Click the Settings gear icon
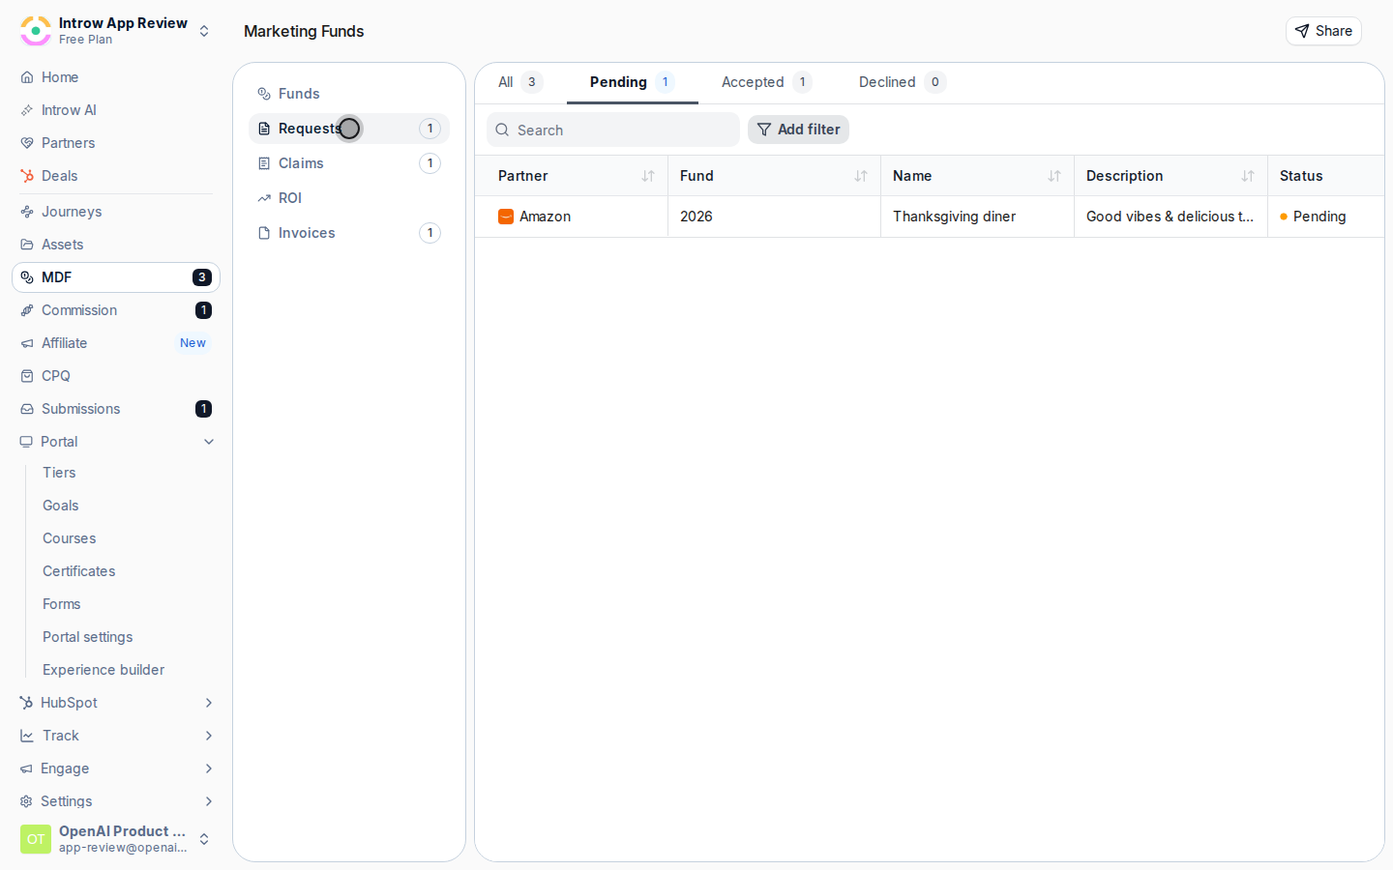 [26, 801]
